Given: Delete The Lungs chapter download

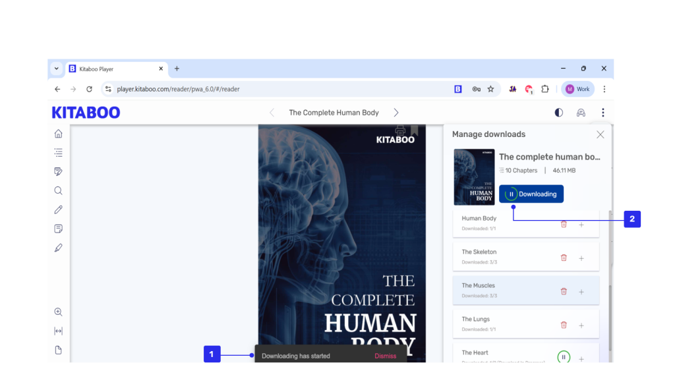Looking at the screenshot, I should click(x=564, y=325).
